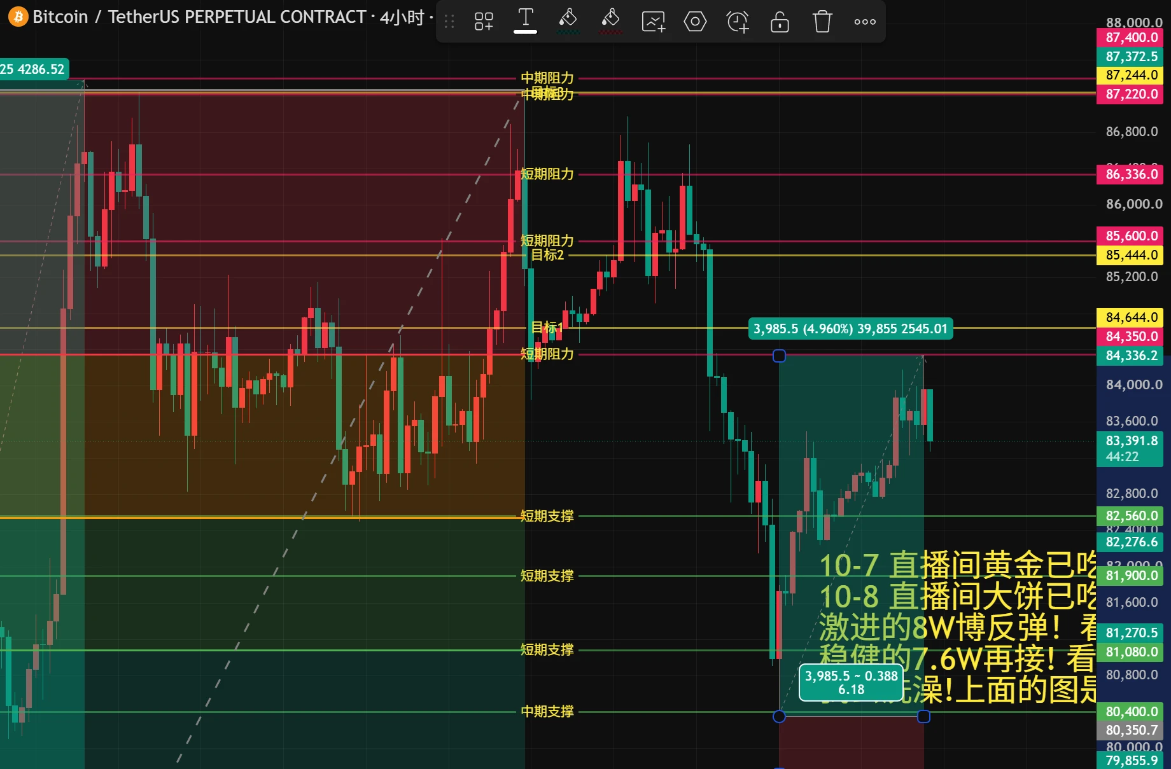1171x769 pixels.
Task: Grab the top-left square handle of the long position
Action: (x=779, y=356)
